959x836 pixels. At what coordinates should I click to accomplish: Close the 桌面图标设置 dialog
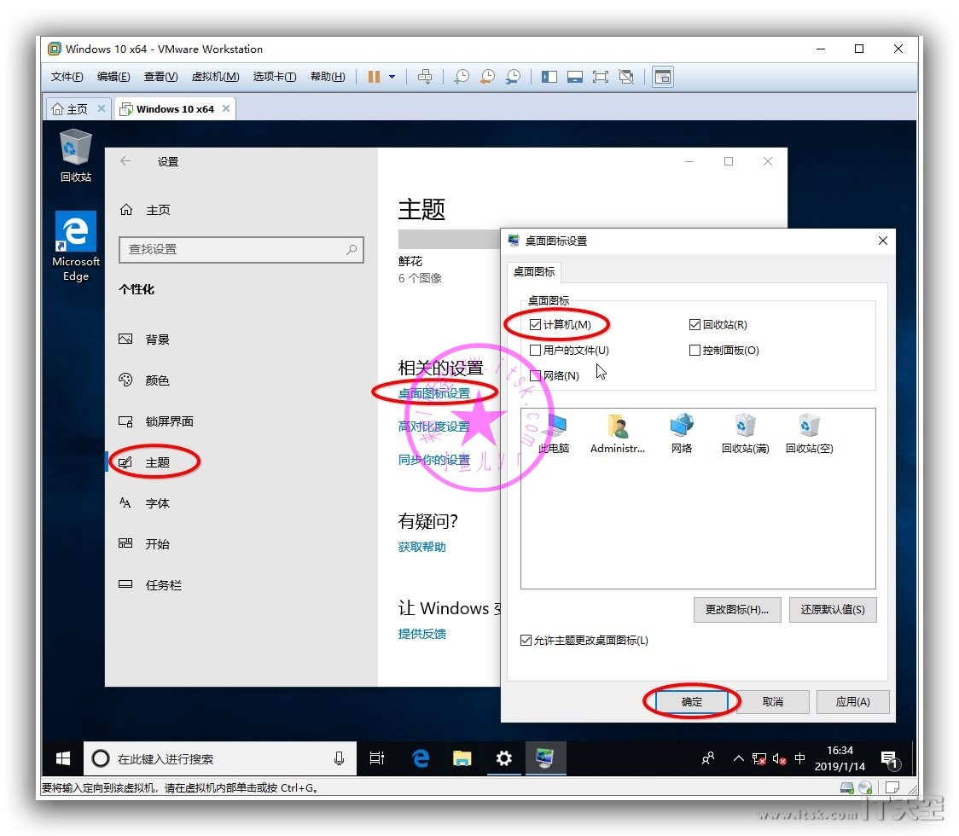point(882,241)
